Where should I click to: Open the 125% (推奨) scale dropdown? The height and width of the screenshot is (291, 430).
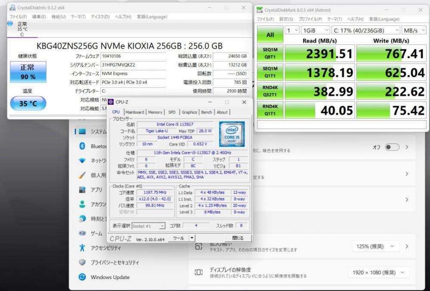(375, 246)
